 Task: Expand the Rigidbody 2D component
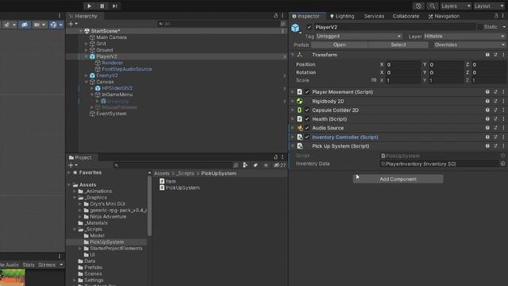click(x=293, y=101)
